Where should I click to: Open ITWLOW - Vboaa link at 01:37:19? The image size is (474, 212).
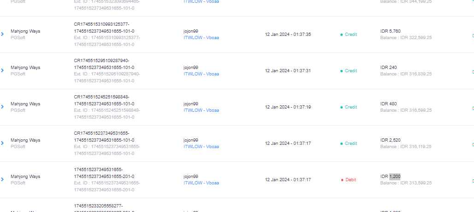[201, 110]
